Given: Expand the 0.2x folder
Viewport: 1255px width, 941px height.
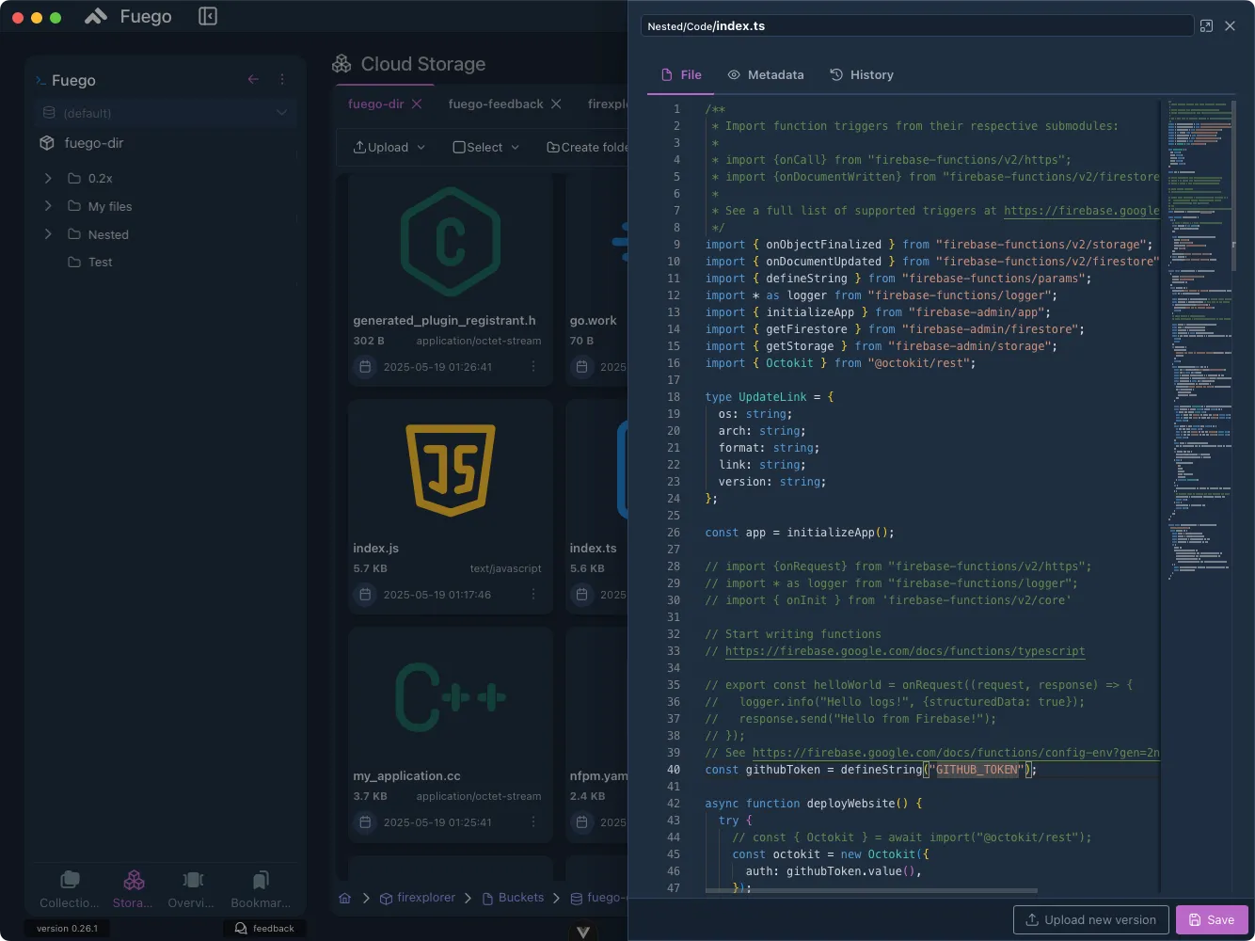Looking at the screenshot, I should click(x=48, y=178).
